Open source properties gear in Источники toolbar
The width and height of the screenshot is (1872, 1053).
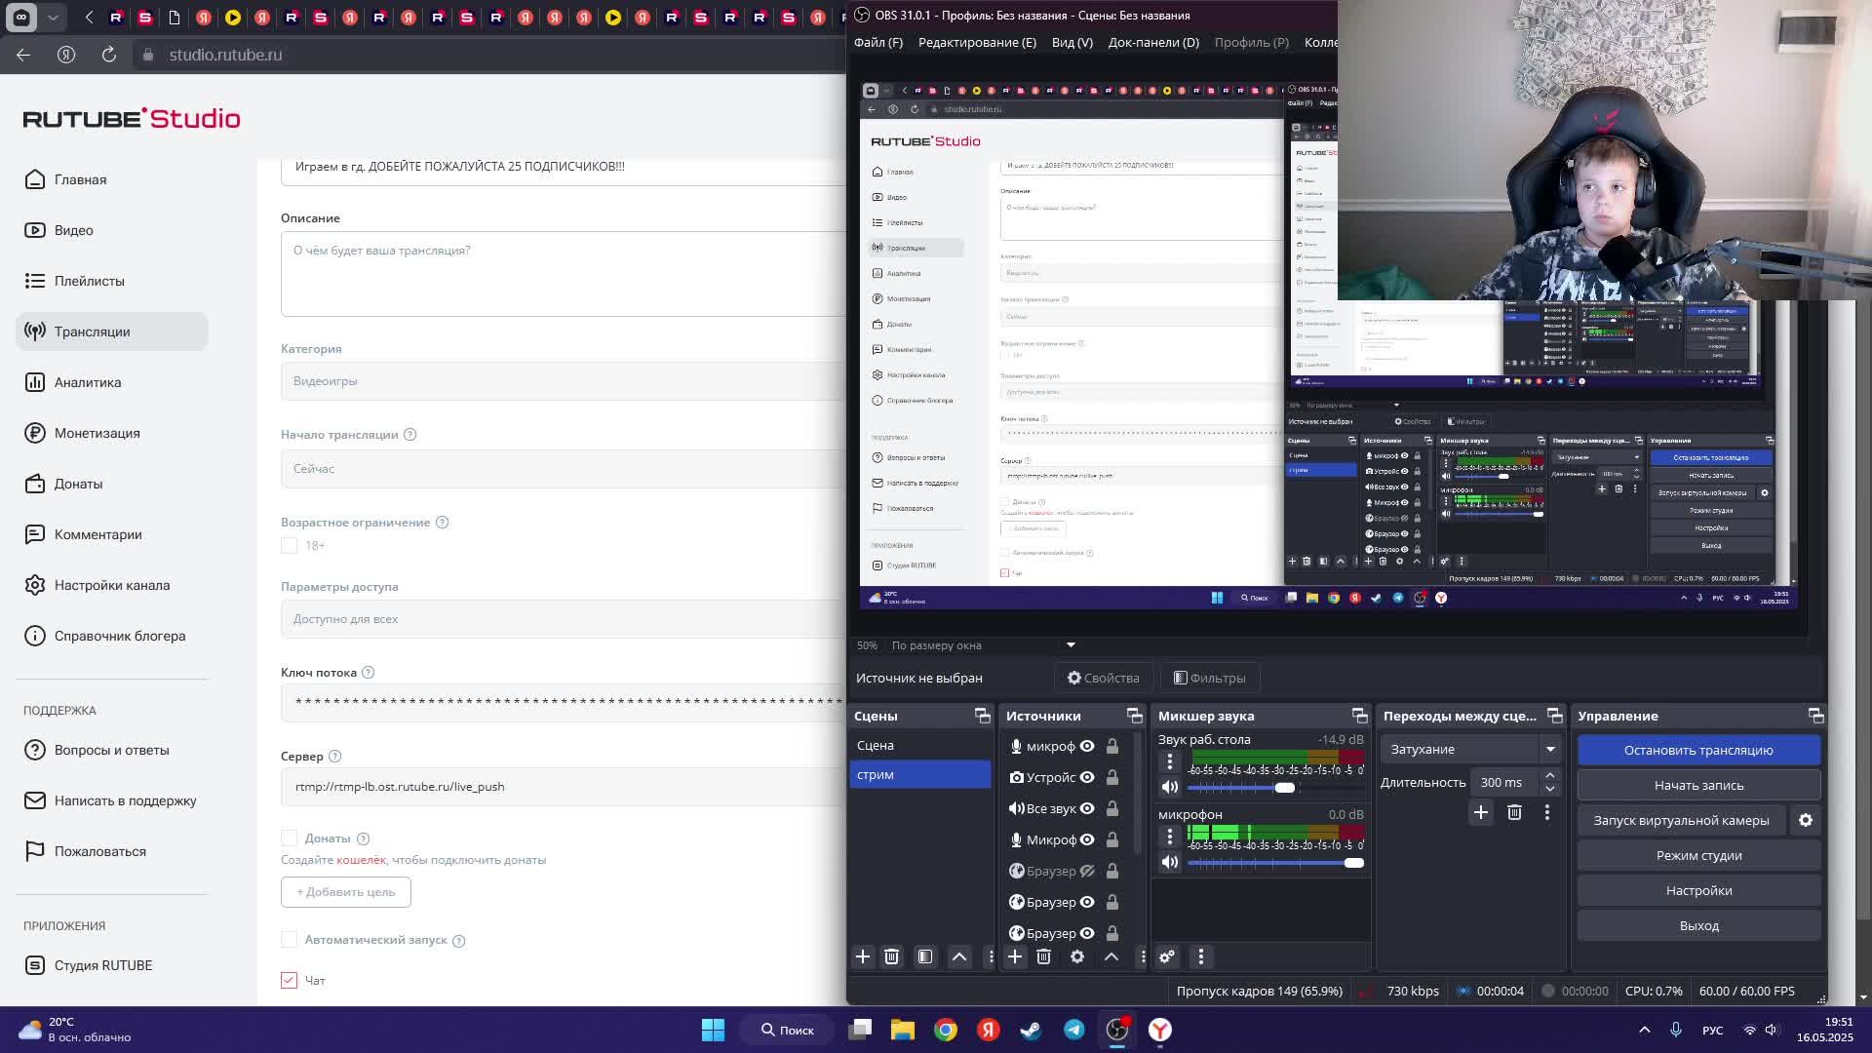click(1077, 957)
